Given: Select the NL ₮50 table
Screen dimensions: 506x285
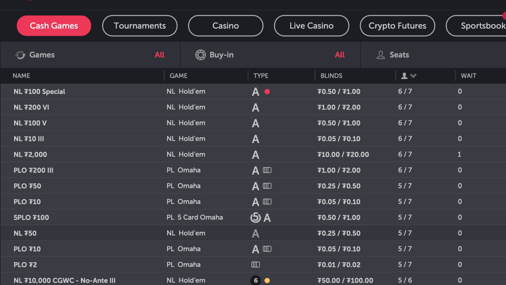Looking at the screenshot, I should click(x=253, y=233).
